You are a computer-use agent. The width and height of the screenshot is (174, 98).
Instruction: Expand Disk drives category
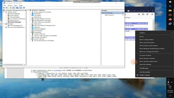[x=30, y=17]
